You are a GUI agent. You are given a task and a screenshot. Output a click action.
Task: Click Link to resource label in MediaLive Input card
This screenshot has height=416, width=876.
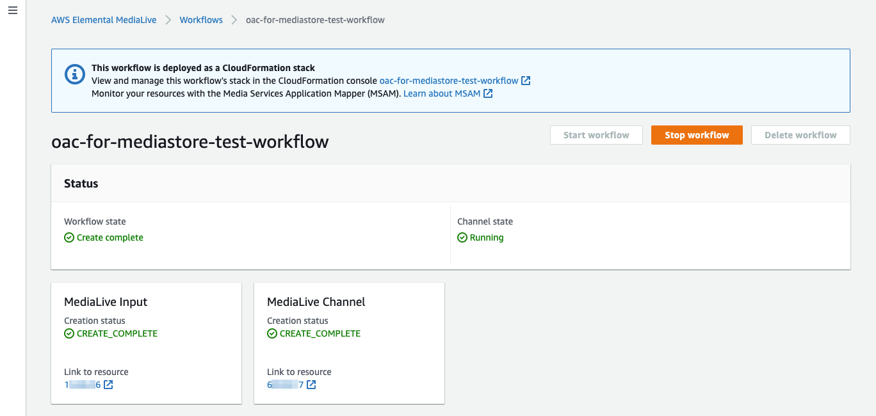[x=96, y=372]
